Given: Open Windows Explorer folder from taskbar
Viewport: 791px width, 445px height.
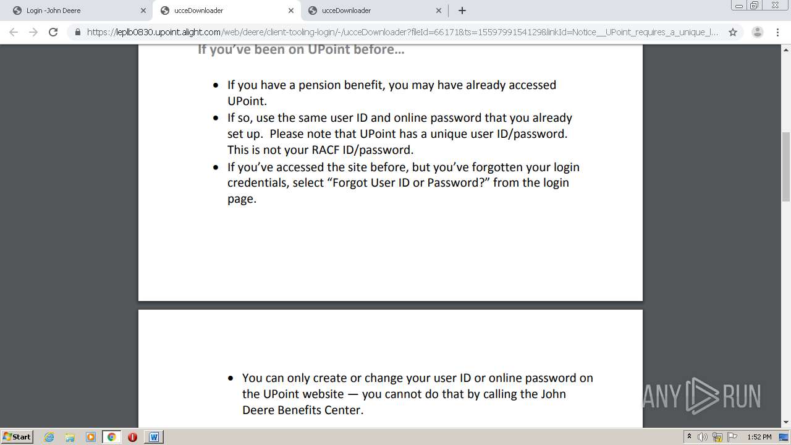Looking at the screenshot, I should pos(70,437).
